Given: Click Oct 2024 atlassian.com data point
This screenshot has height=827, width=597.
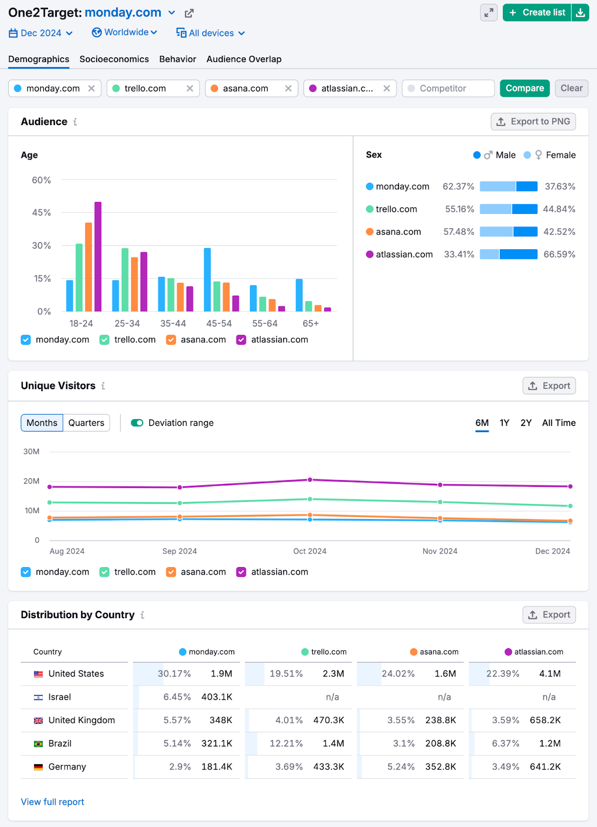Looking at the screenshot, I should [310, 480].
